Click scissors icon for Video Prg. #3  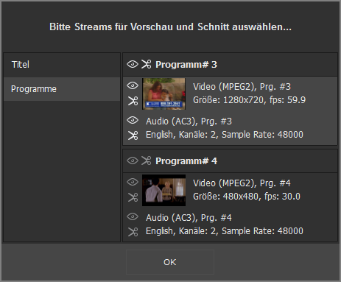tap(133, 101)
